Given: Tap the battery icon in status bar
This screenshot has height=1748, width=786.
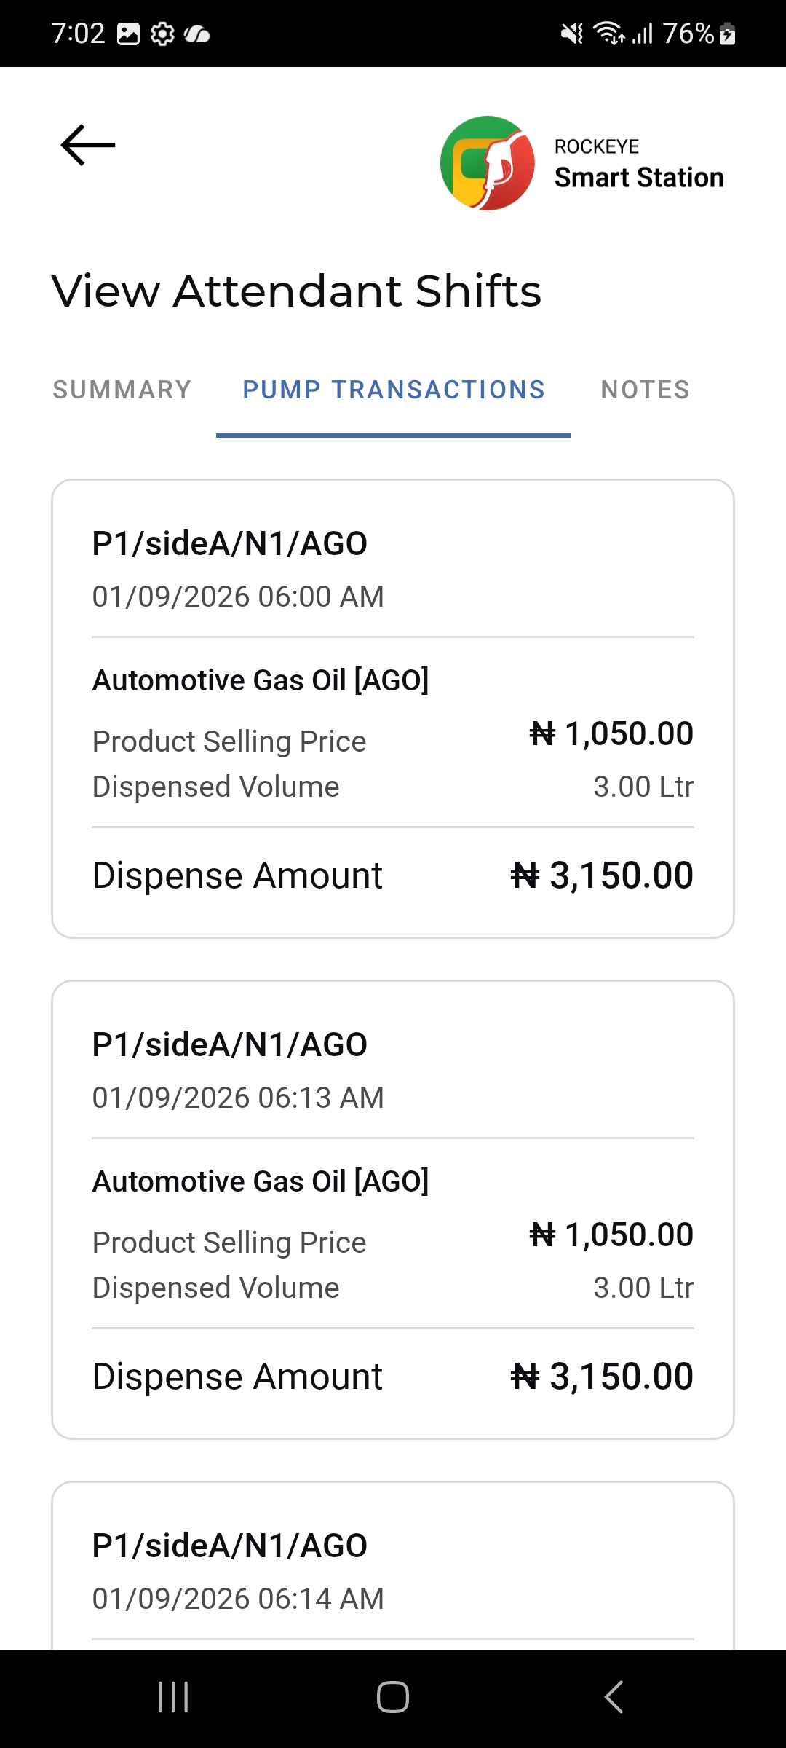Looking at the screenshot, I should tap(727, 34).
